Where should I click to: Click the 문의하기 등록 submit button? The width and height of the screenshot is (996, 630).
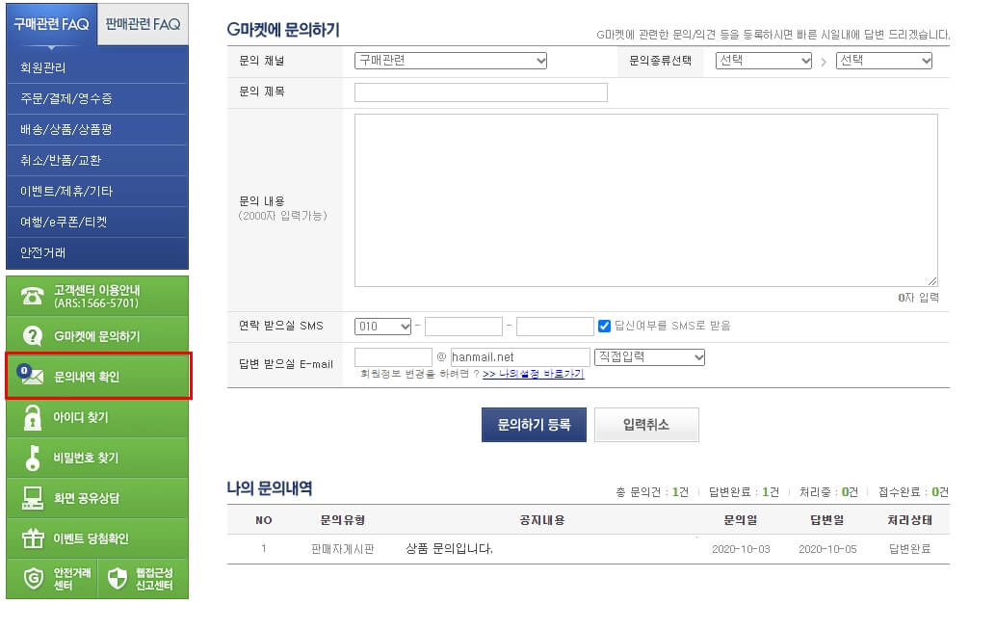tap(534, 425)
